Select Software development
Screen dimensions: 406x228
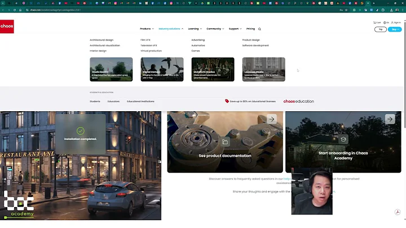[255, 45]
